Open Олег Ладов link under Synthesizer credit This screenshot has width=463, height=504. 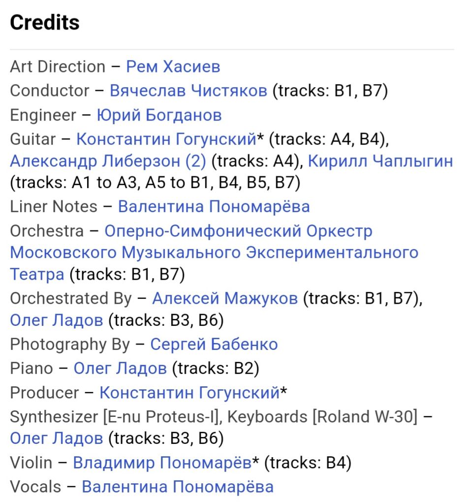(x=57, y=439)
